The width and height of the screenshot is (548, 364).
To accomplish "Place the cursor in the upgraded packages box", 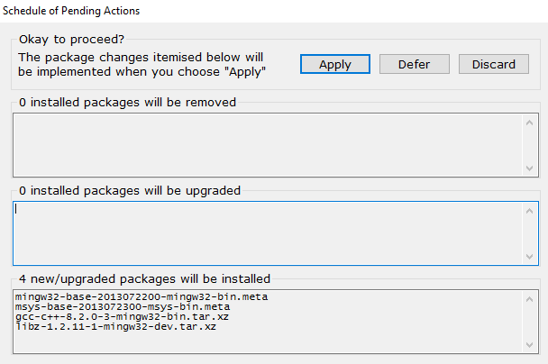I will click(267, 232).
